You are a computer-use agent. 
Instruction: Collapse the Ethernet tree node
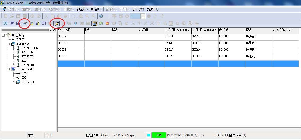click(x=9, y=44)
